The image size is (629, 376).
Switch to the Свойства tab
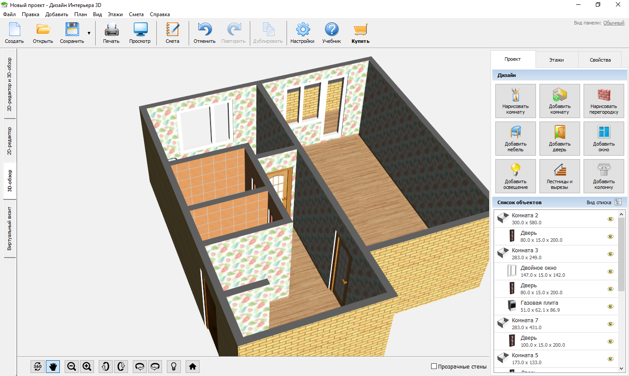pyautogui.click(x=600, y=60)
